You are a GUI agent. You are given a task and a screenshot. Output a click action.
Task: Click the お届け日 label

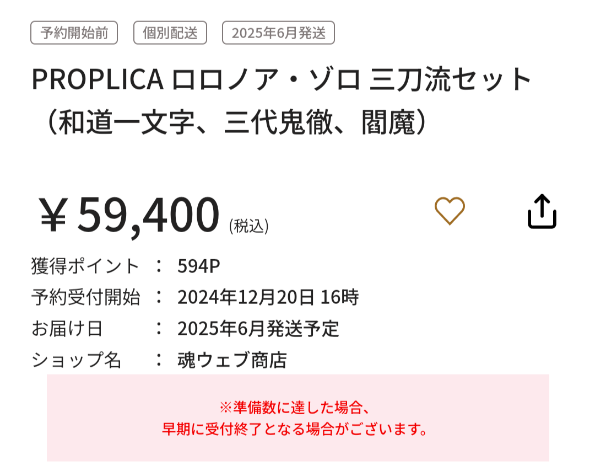point(67,329)
